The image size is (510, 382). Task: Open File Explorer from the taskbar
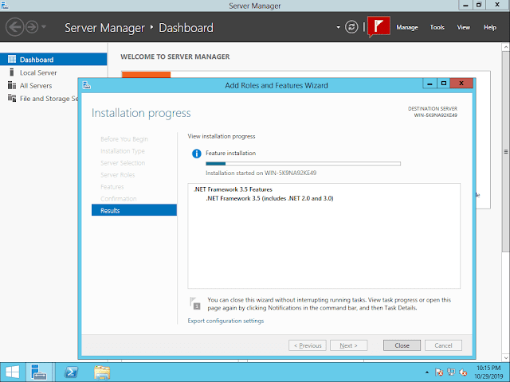102,372
